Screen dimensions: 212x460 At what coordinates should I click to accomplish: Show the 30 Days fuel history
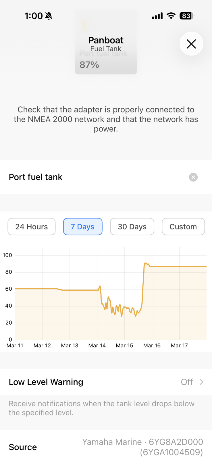tap(132, 227)
